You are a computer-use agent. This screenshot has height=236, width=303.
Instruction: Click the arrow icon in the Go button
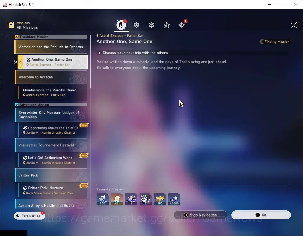click(x=258, y=215)
